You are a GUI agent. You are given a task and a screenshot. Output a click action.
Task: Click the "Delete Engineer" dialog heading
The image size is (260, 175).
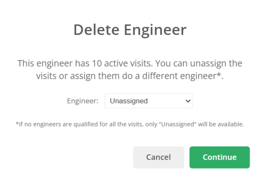coord(130,30)
